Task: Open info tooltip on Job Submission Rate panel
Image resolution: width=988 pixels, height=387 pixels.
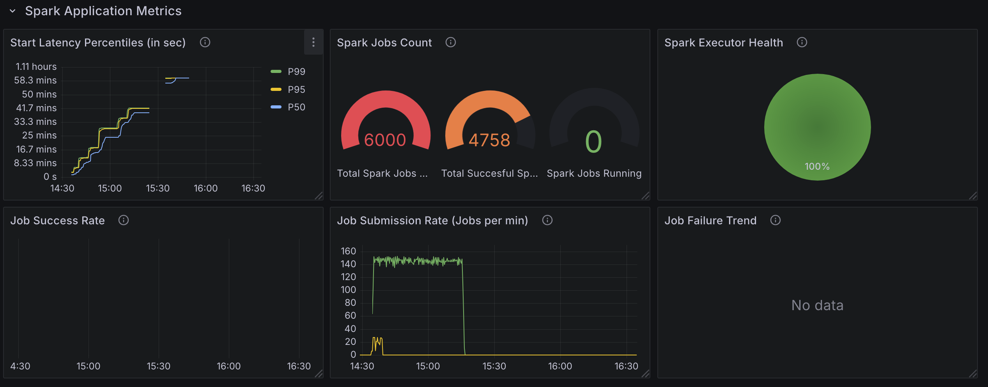Action: (x=547, y=220)
